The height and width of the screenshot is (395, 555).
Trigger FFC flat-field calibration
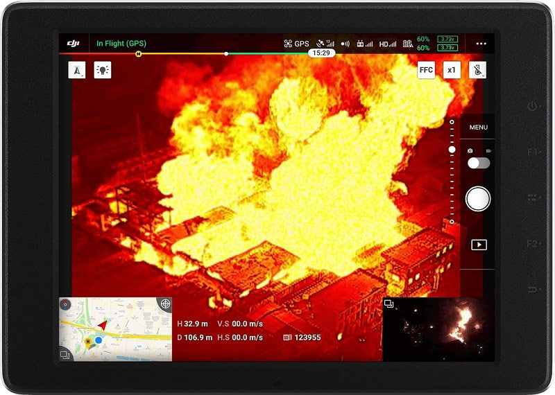click(x=426, y=70)
